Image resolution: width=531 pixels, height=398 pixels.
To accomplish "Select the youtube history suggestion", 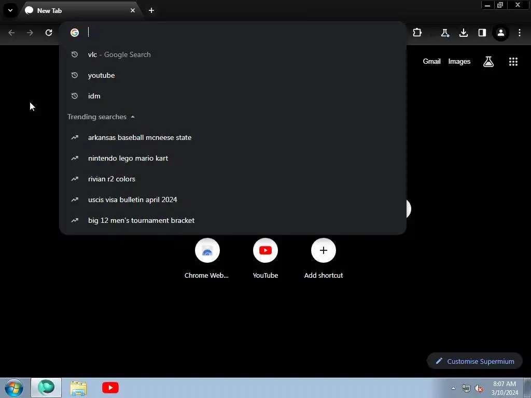I will click(233, 75).
